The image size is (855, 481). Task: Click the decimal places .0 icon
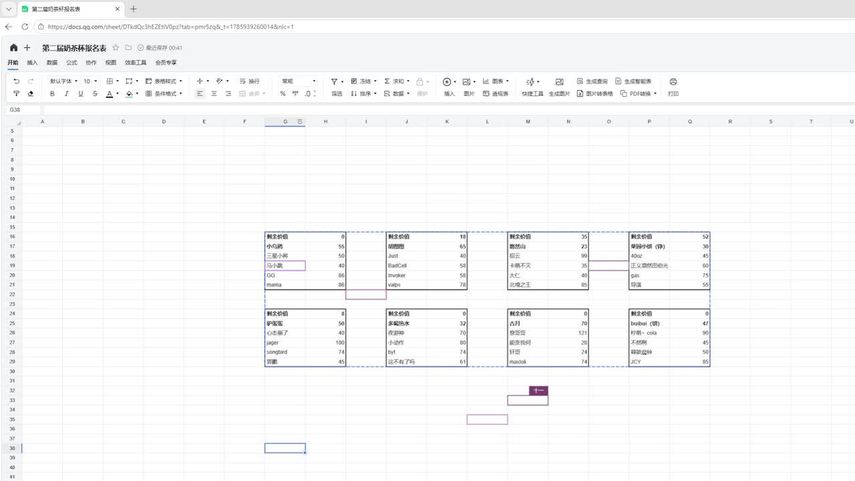click(308, 94)
